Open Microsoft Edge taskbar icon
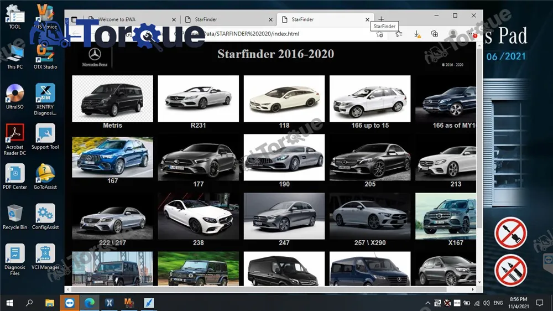Screen dimensions: 553x311 click(x=90, y=303)
